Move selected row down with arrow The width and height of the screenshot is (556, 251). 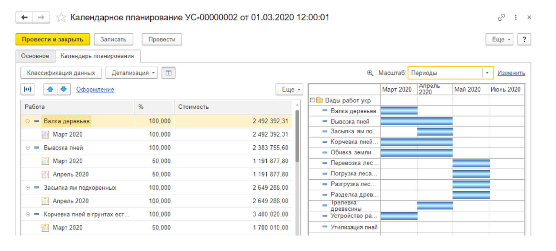tap(63, 89)
